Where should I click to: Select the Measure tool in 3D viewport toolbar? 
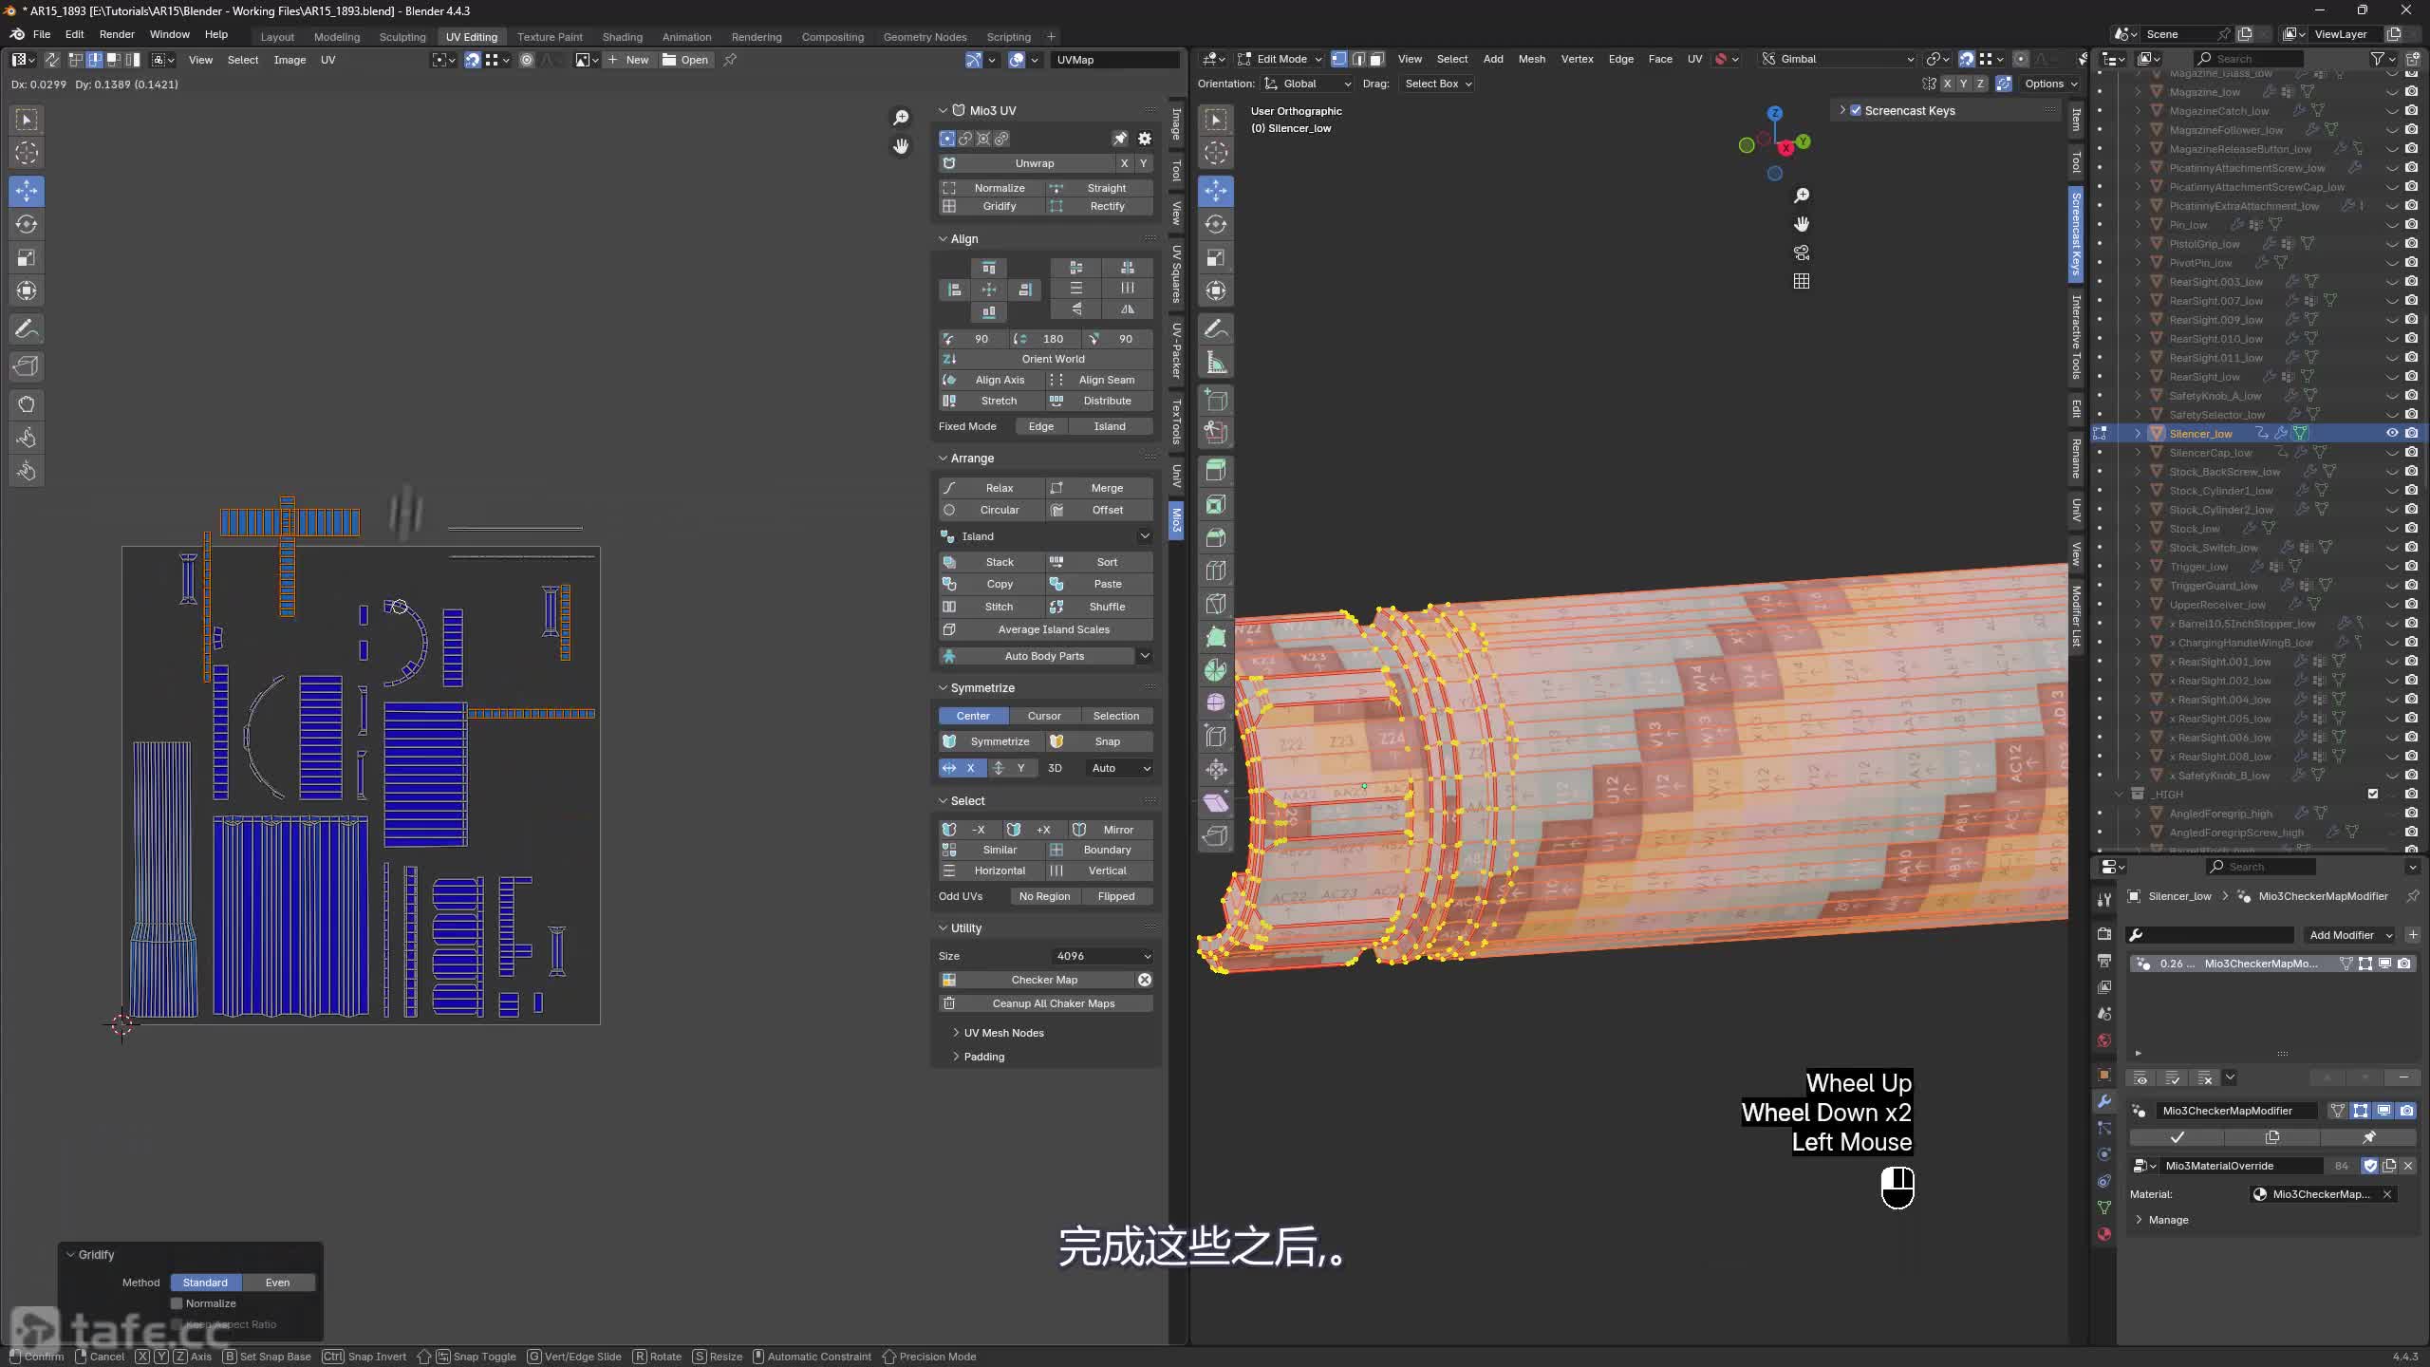click(1216, 362)
